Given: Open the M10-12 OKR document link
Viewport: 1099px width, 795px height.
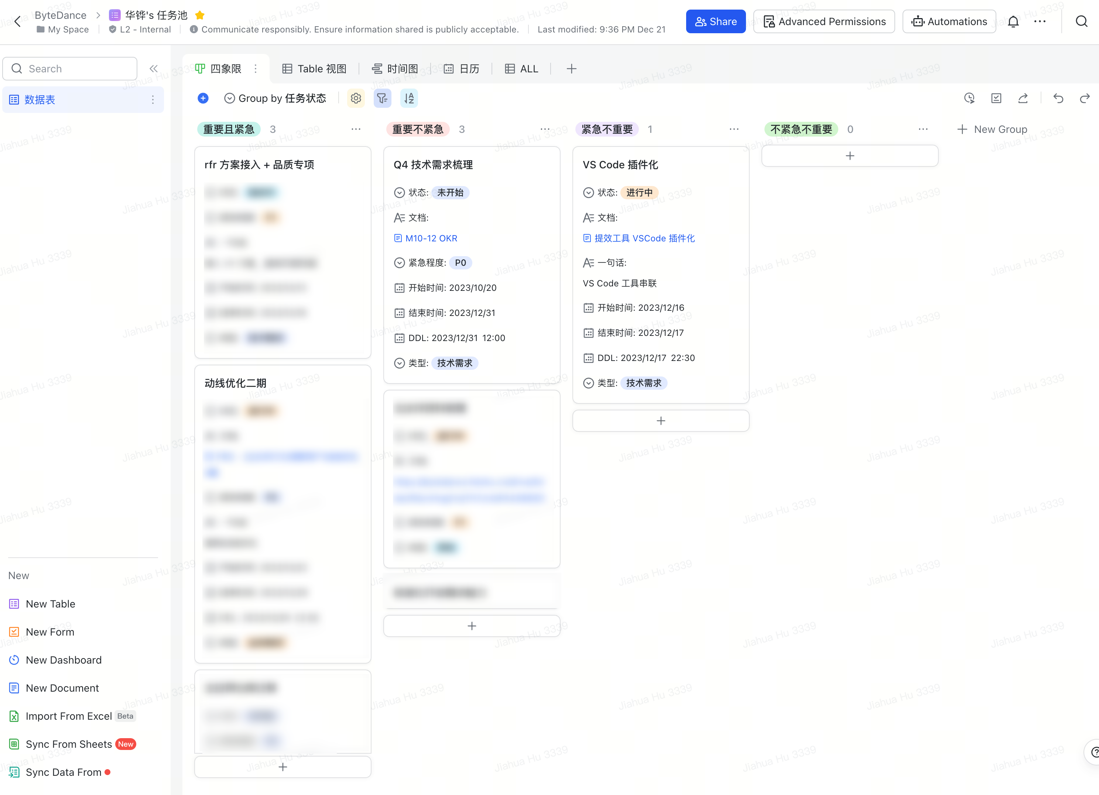Looking at the screenshot, I should 431,238.
